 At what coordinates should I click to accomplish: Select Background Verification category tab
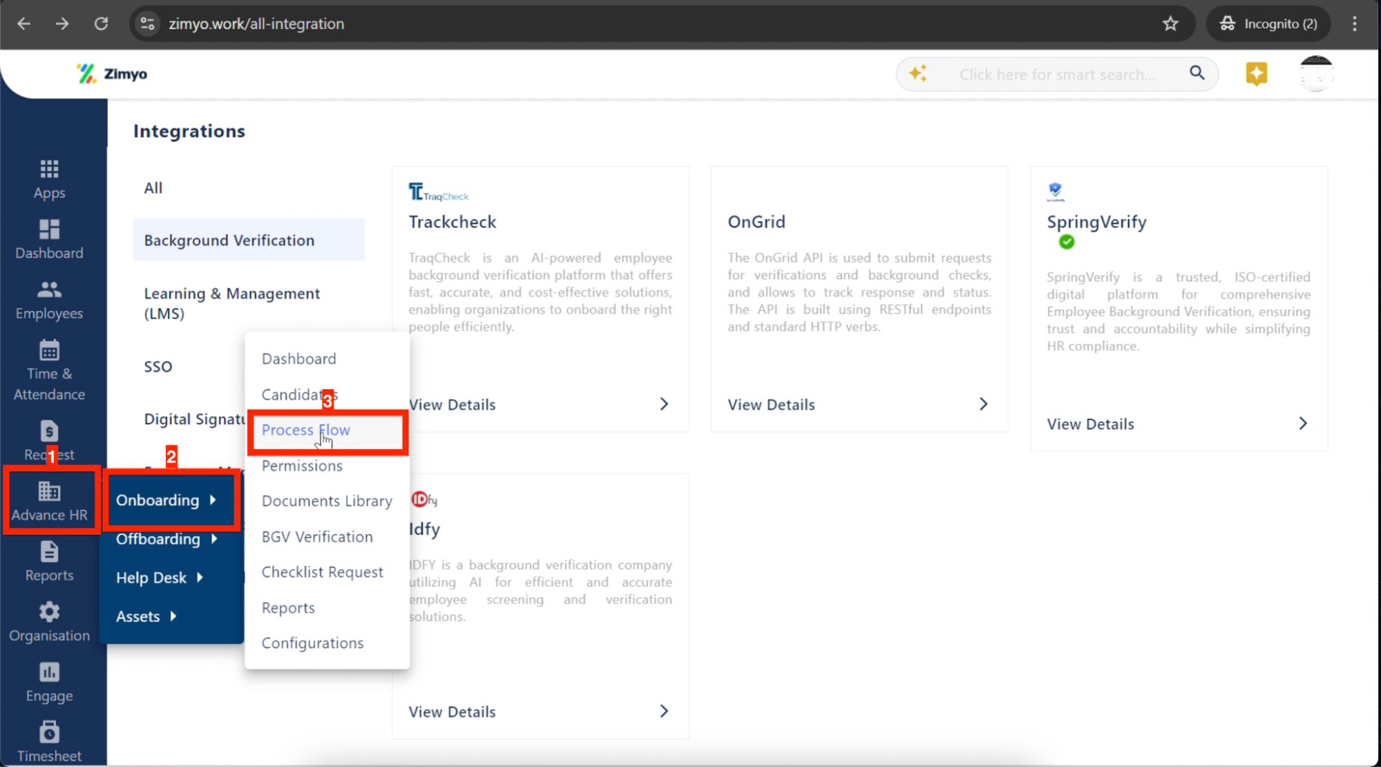tap(229, 240)
